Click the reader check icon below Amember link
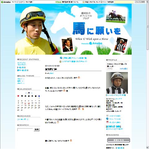Screen dimensions: 149x149 click(60, 61)
